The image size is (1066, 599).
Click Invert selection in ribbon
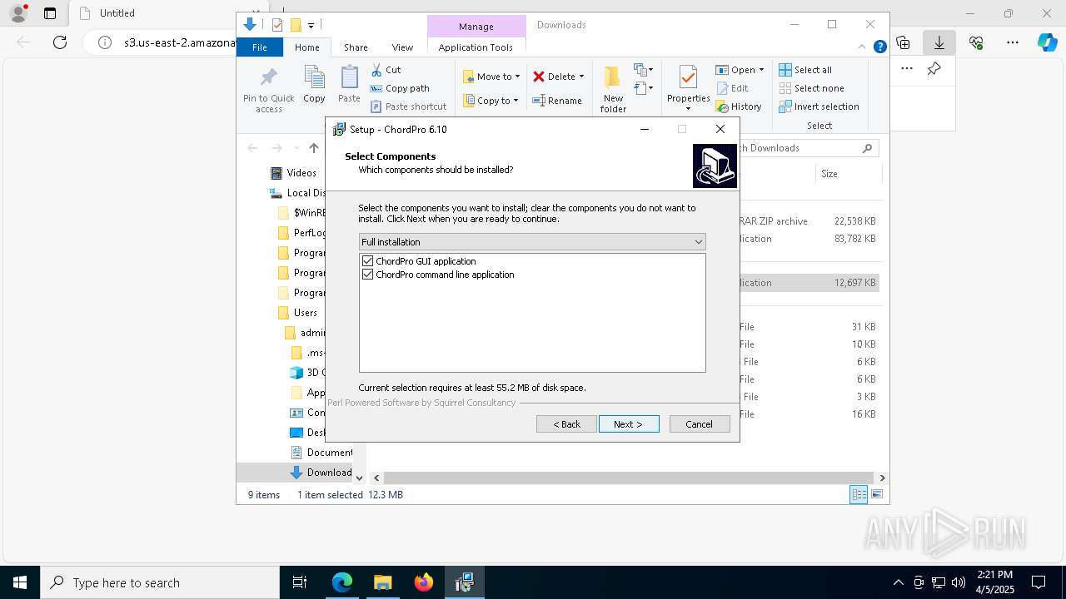[819, 106]
